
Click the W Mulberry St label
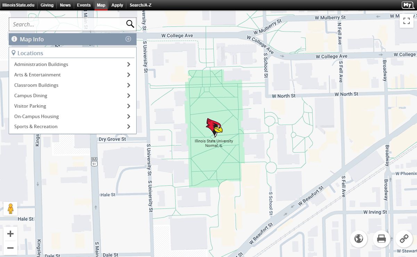[330, 17]
